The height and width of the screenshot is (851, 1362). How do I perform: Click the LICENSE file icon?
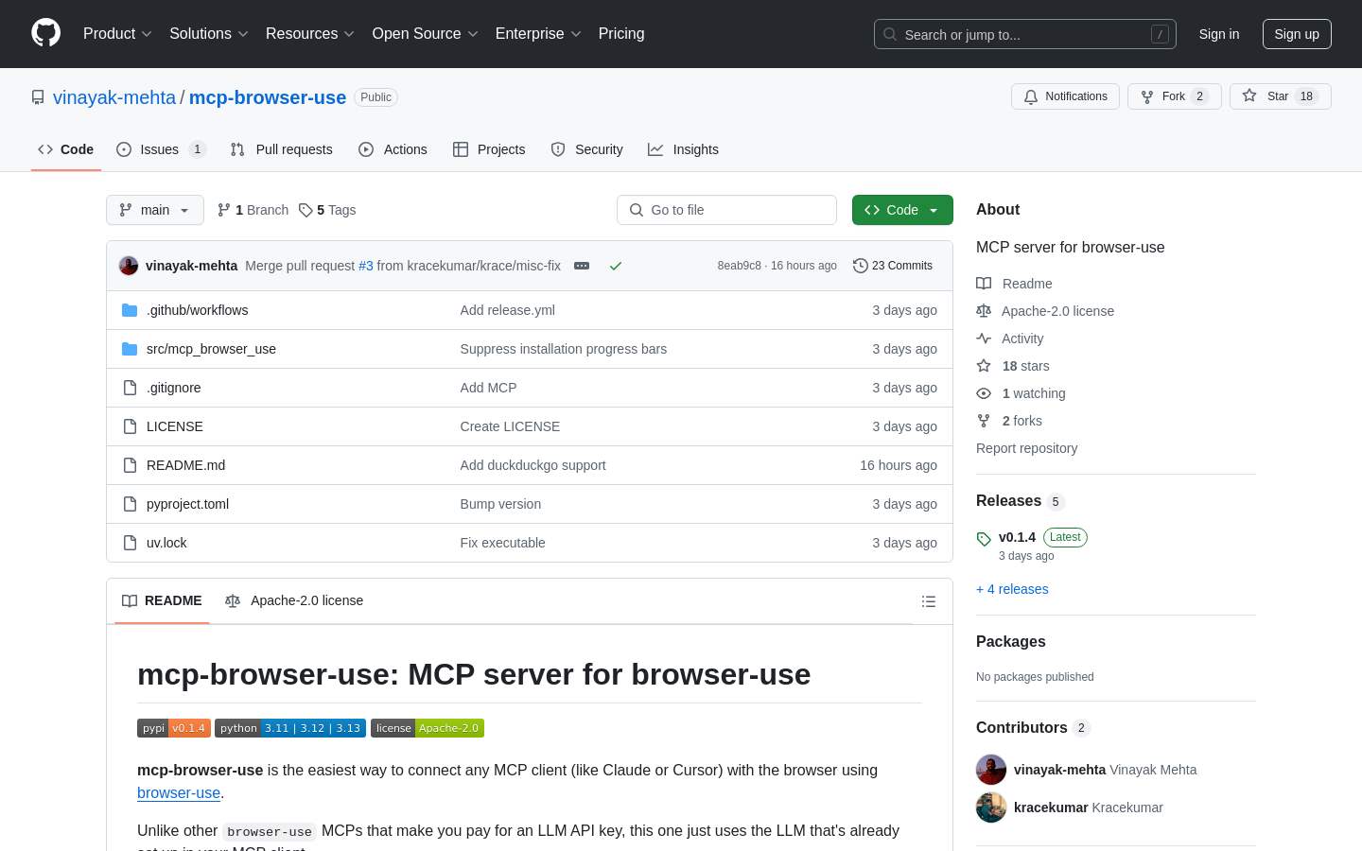[x=130, y=426]
